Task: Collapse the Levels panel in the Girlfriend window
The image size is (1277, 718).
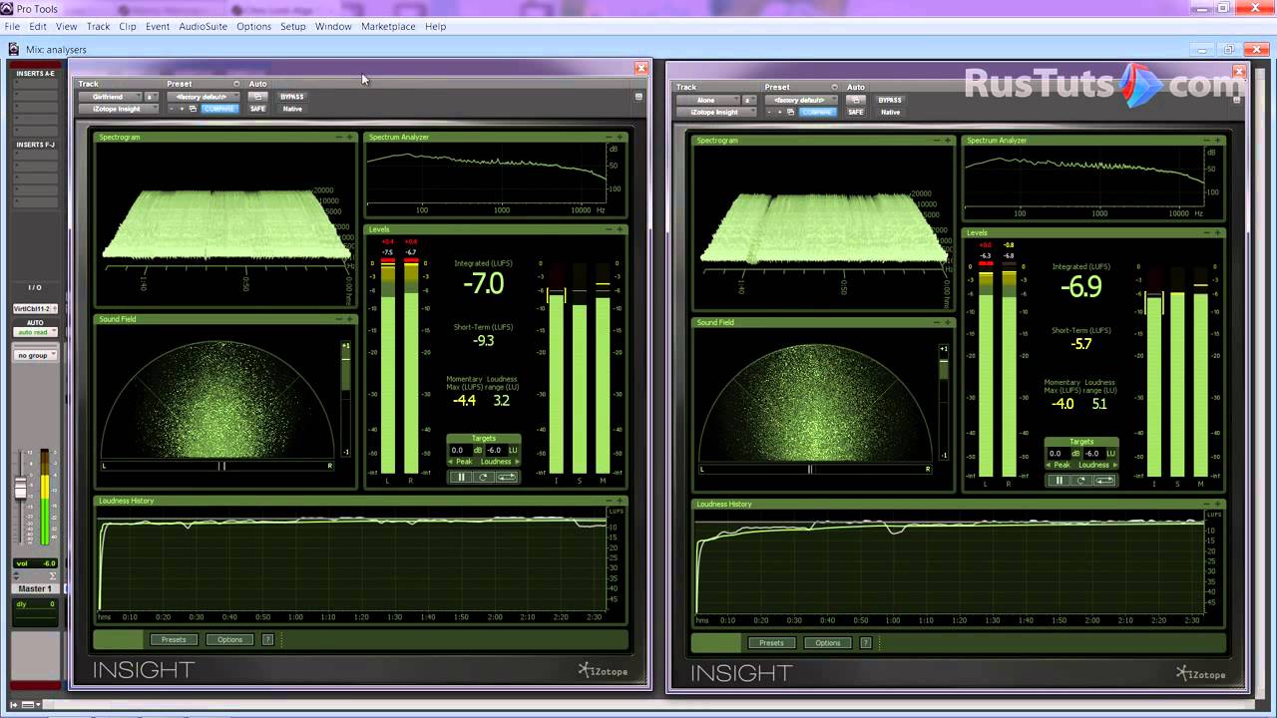Action: click(x=610, y=229)
